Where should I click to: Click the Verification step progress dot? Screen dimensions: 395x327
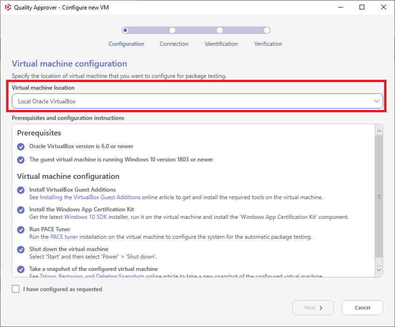click(x=267, y=30)
